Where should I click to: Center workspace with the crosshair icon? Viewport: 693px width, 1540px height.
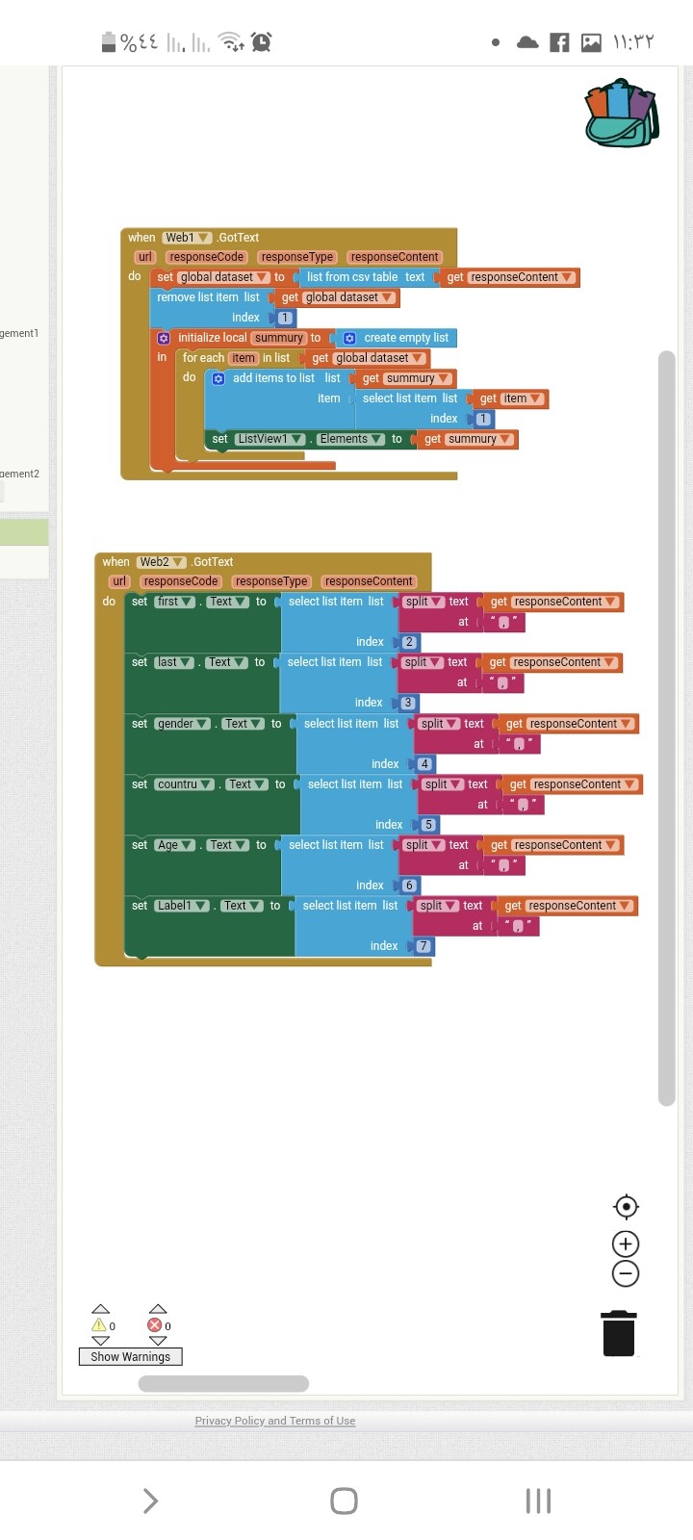point(626,1206)
